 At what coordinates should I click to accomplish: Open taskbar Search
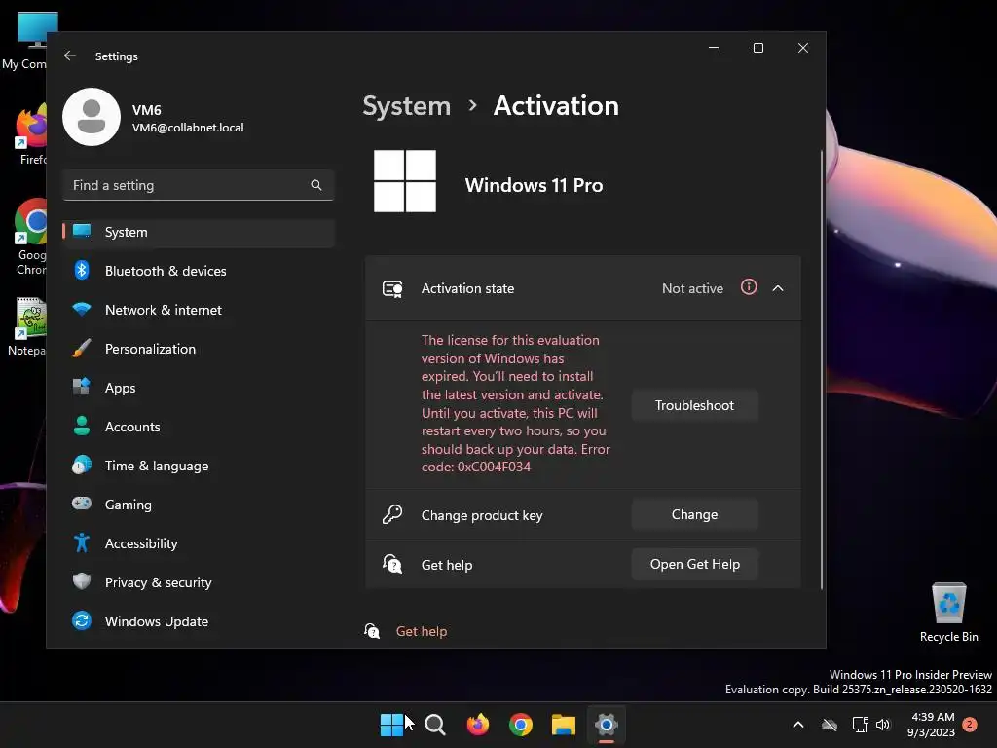pos(435,725)
